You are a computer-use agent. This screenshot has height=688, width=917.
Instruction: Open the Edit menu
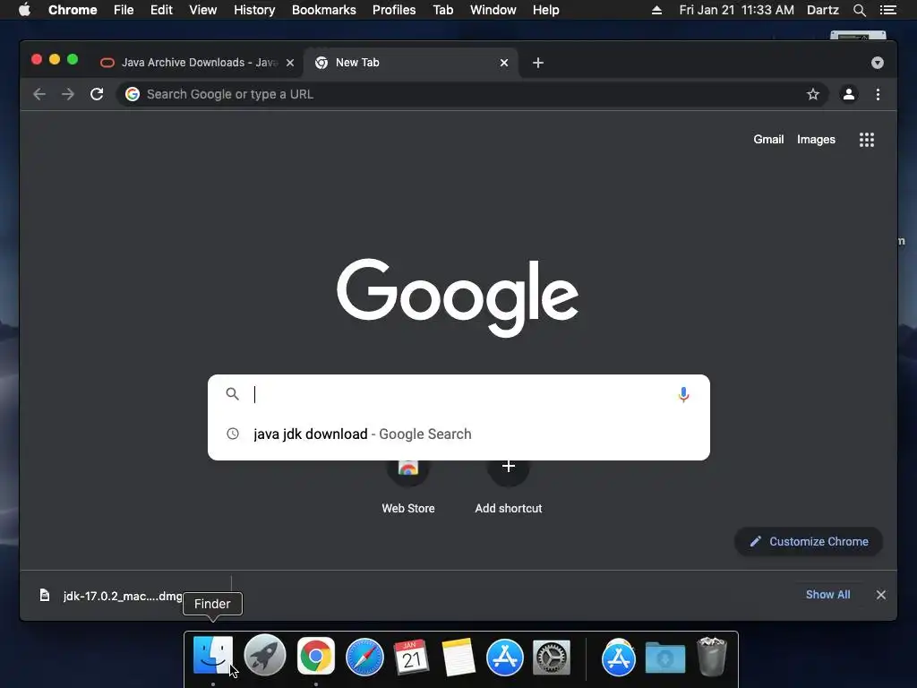pos(161,10)
